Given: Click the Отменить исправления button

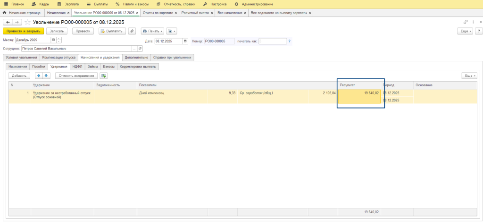Looking at the screenshot, I should 76,75.
